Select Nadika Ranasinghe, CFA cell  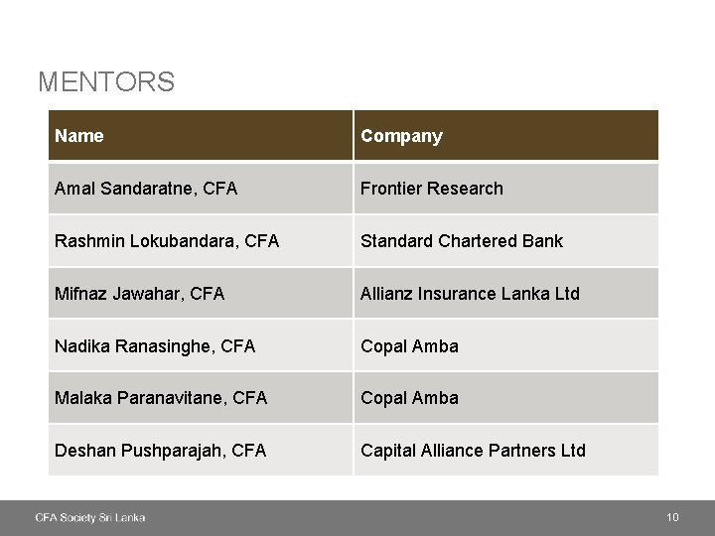click(x=155, y=346)
